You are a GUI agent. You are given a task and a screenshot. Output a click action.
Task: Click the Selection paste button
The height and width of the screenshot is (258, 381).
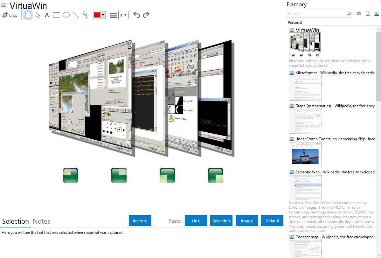pos(221,221)
